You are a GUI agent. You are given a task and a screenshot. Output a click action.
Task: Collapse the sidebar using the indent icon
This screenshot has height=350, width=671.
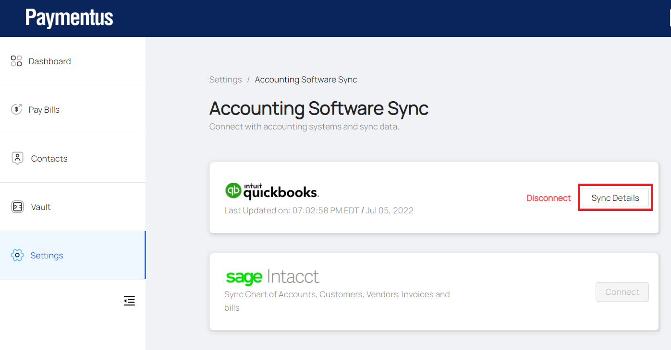129,301
